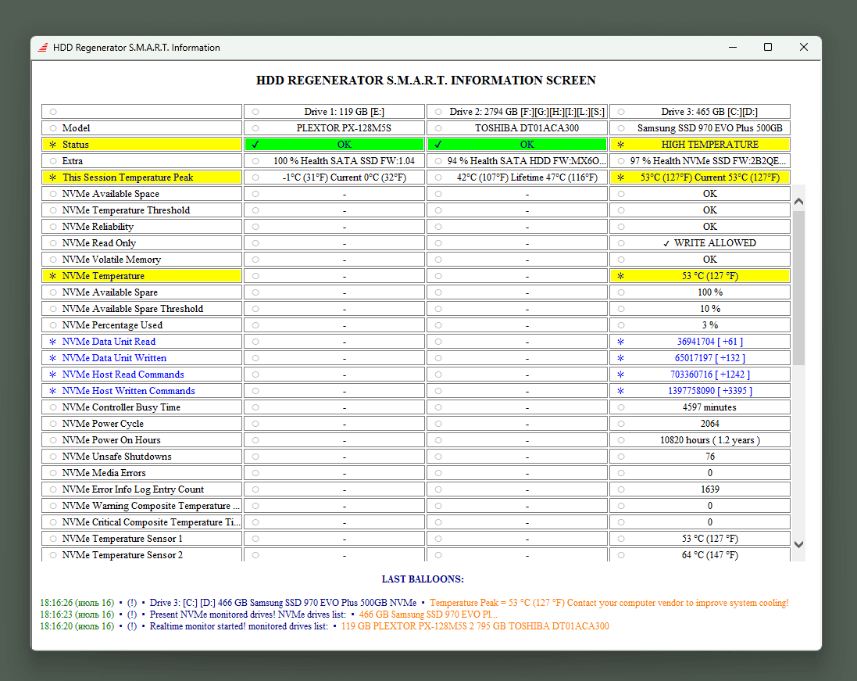Click star marker in 53 °C (127 °F) yellow cell
Screen dimensions: 857x681
[621, 276]
